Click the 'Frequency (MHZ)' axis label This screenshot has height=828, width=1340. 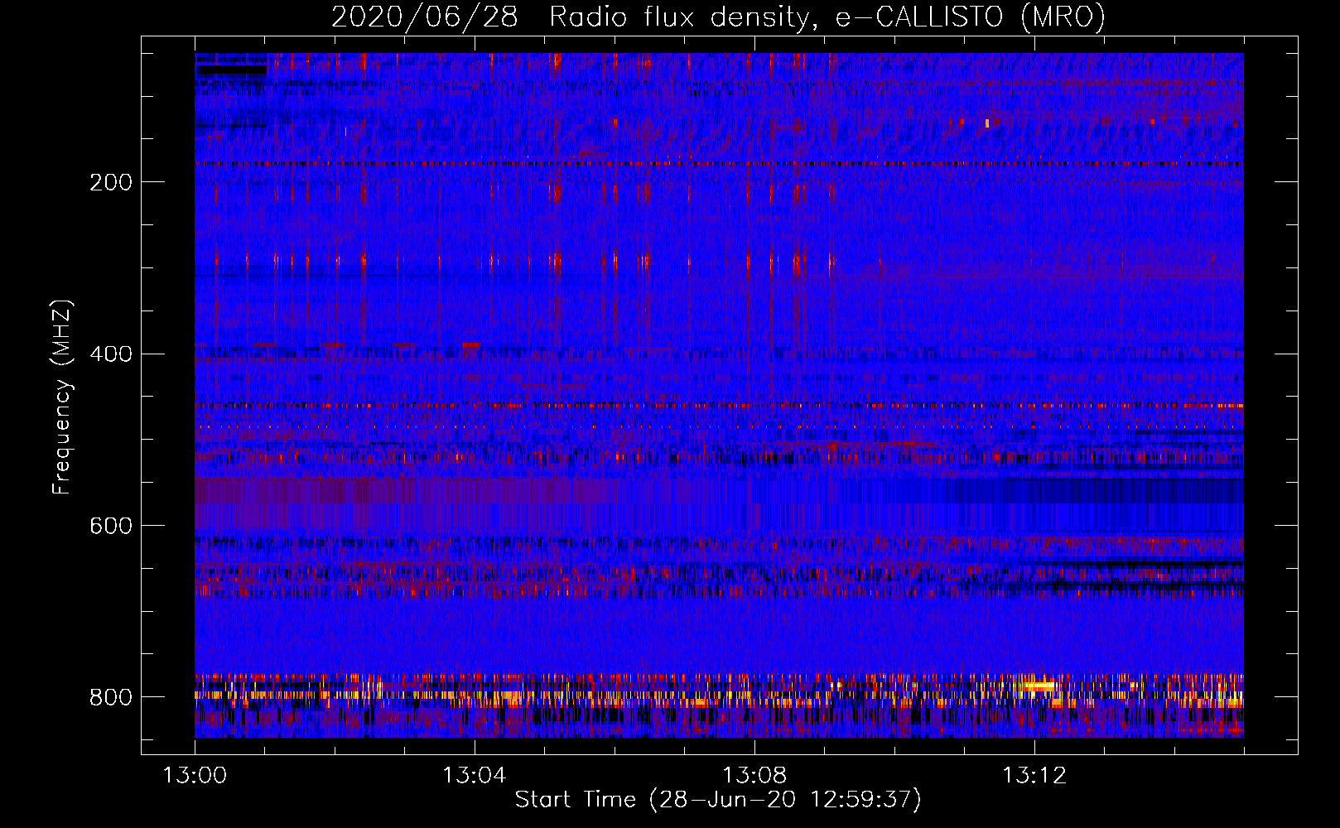62,397
